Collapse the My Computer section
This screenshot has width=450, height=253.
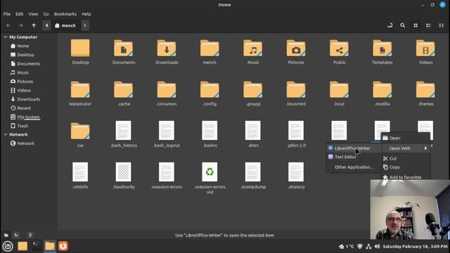(6, 37)
